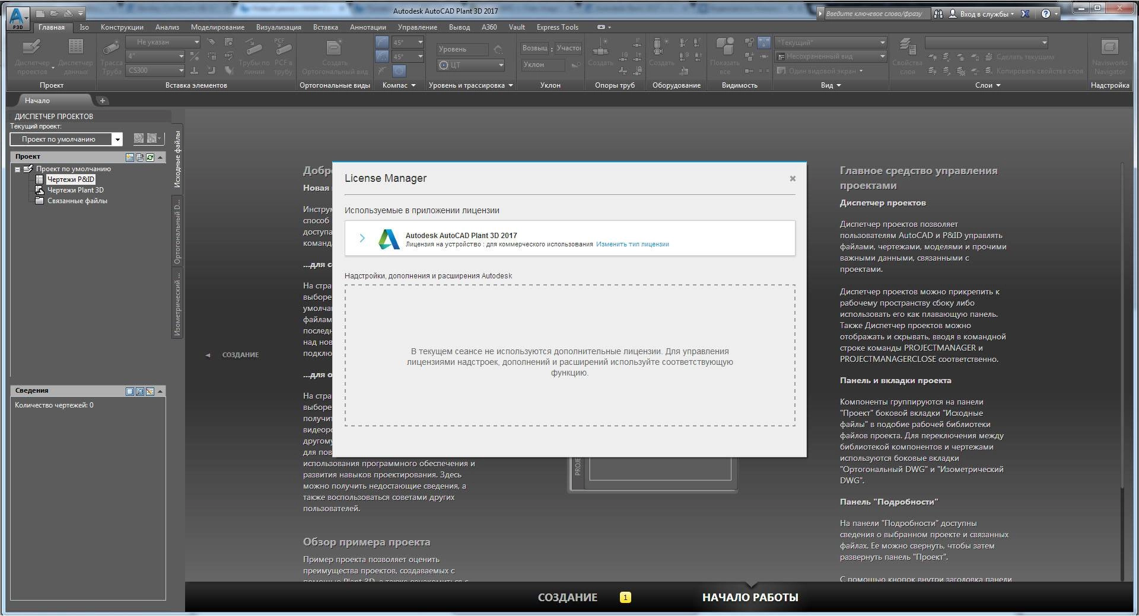Image resolution: width=1139 pixels, height=616 pixels.
Task: Open the Моделирование ribbon tab
Action: pyautogui.click(x=218, y=27)
